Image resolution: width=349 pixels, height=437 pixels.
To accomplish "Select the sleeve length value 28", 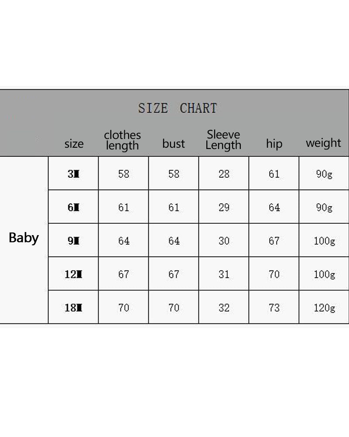I will 224,174.
